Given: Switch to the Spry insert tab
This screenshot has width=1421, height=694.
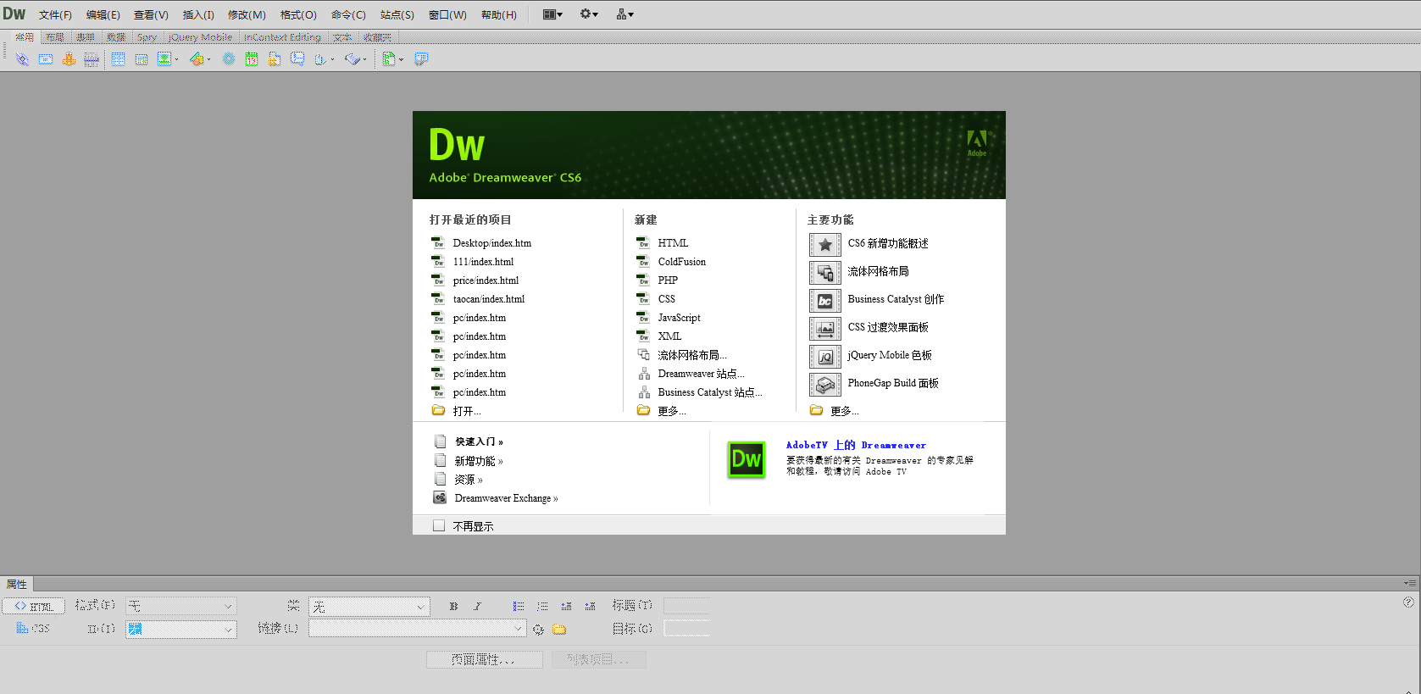Looking at the screenshot, I should coord(147,37).
